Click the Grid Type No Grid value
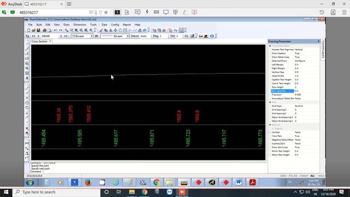Viewport: 350px width, 197px height. (299, 106)
